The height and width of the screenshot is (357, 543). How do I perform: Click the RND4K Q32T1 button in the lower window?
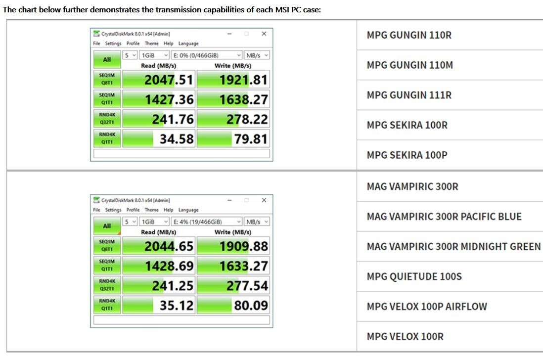(107, 285)
